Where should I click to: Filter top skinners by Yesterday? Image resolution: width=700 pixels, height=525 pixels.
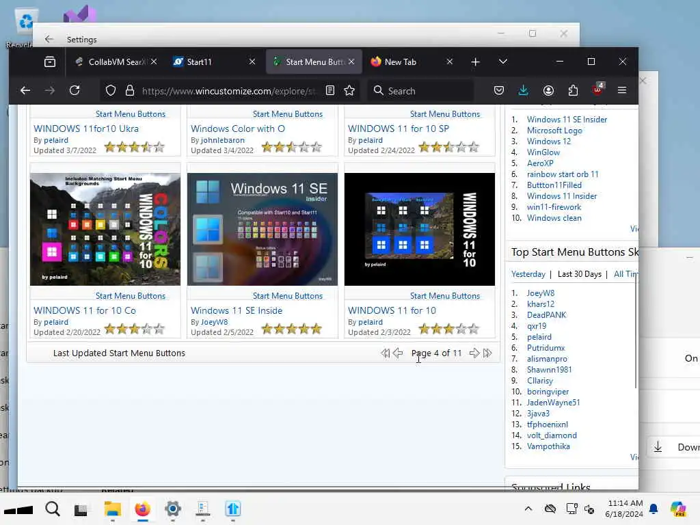528,274
